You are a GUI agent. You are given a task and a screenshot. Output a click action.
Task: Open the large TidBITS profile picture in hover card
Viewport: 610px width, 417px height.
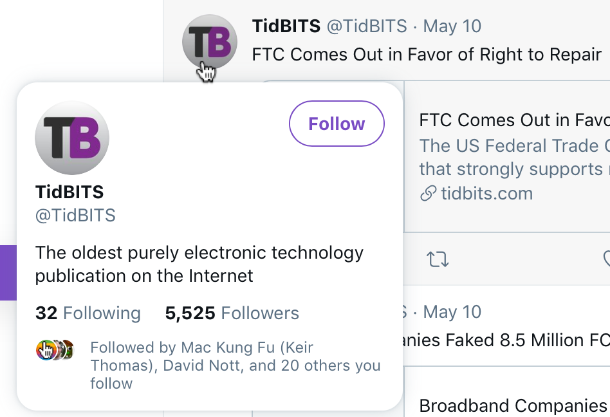point(72,138)
